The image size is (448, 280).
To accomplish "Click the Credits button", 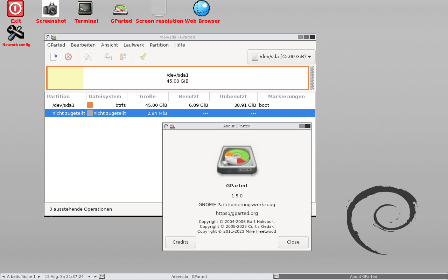I will [181, 242].
